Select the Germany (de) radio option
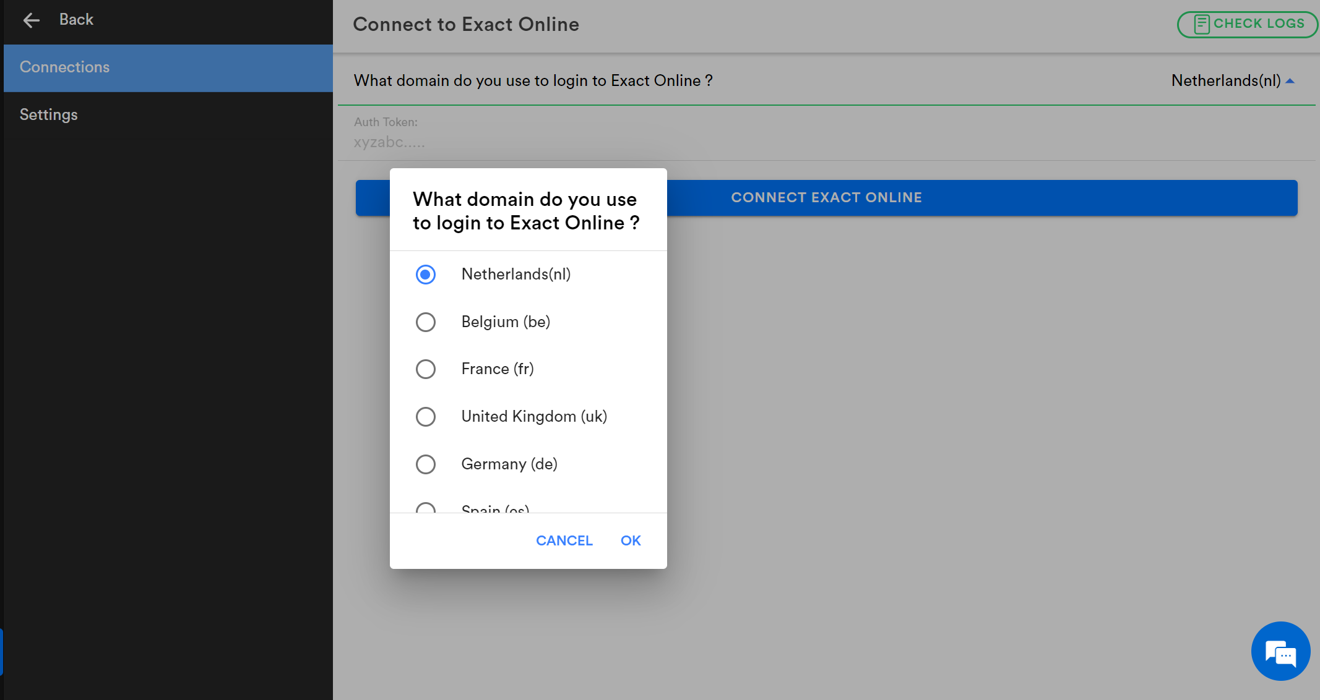 [426, 464]
